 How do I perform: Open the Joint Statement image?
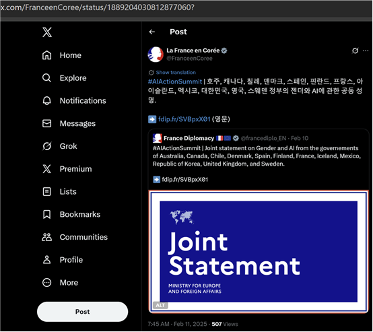coord(259,252)
